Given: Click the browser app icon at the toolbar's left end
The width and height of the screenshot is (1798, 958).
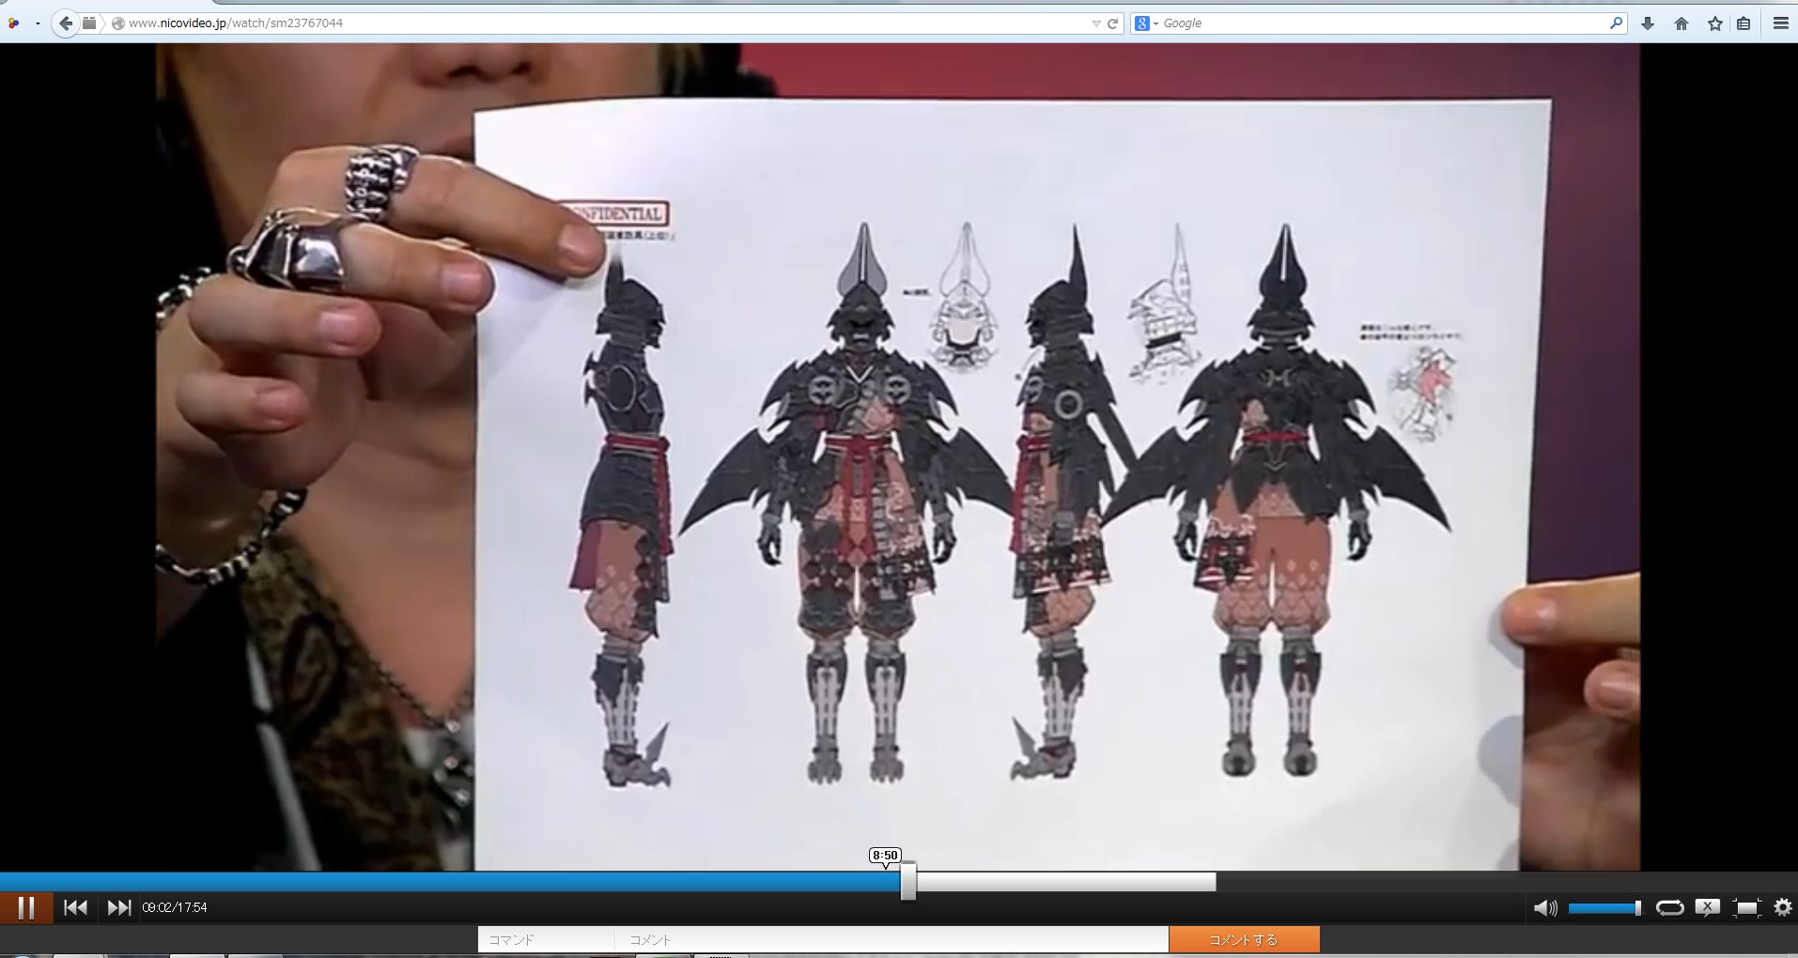Looking at the screenshot, I should pyautogui.click(x=13, y=23).
